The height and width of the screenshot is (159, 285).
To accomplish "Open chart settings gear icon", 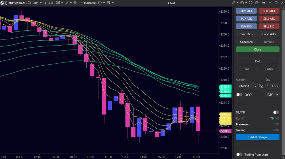I will [257, 3].
